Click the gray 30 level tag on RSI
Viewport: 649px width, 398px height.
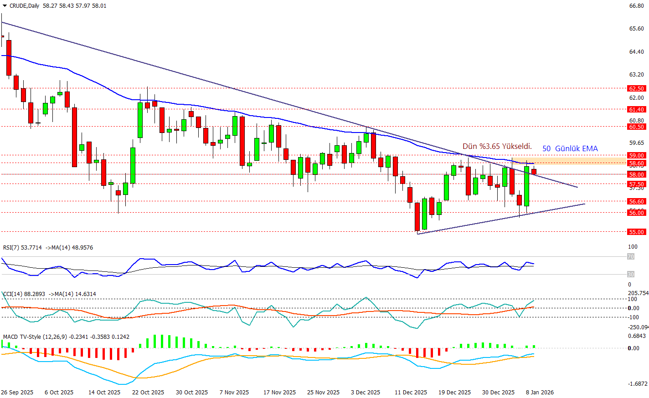[x=631, y=275]
